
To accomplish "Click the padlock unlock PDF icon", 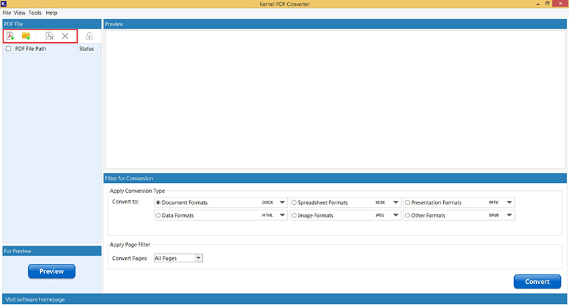I will click(89, 36).
